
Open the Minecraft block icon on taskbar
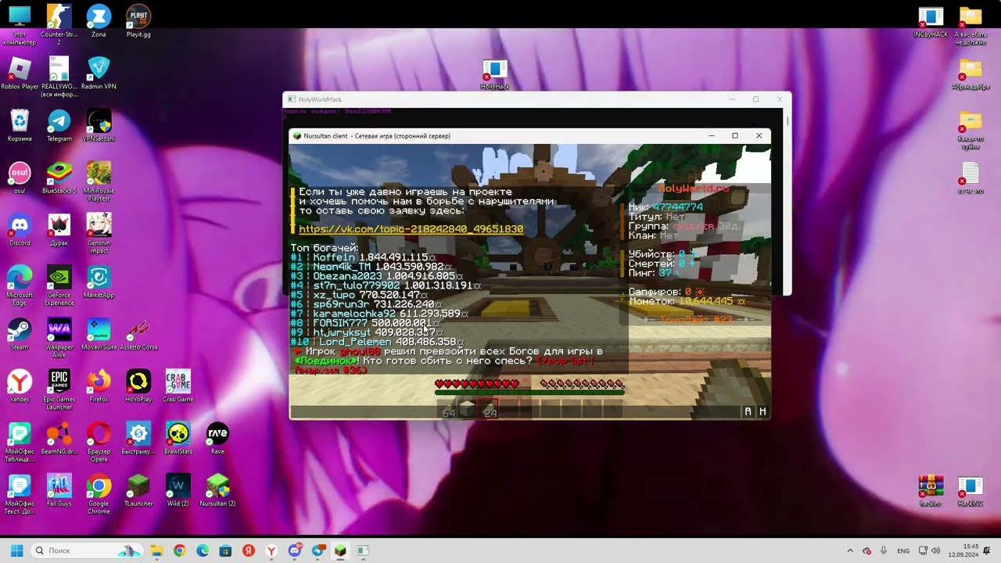340,550
